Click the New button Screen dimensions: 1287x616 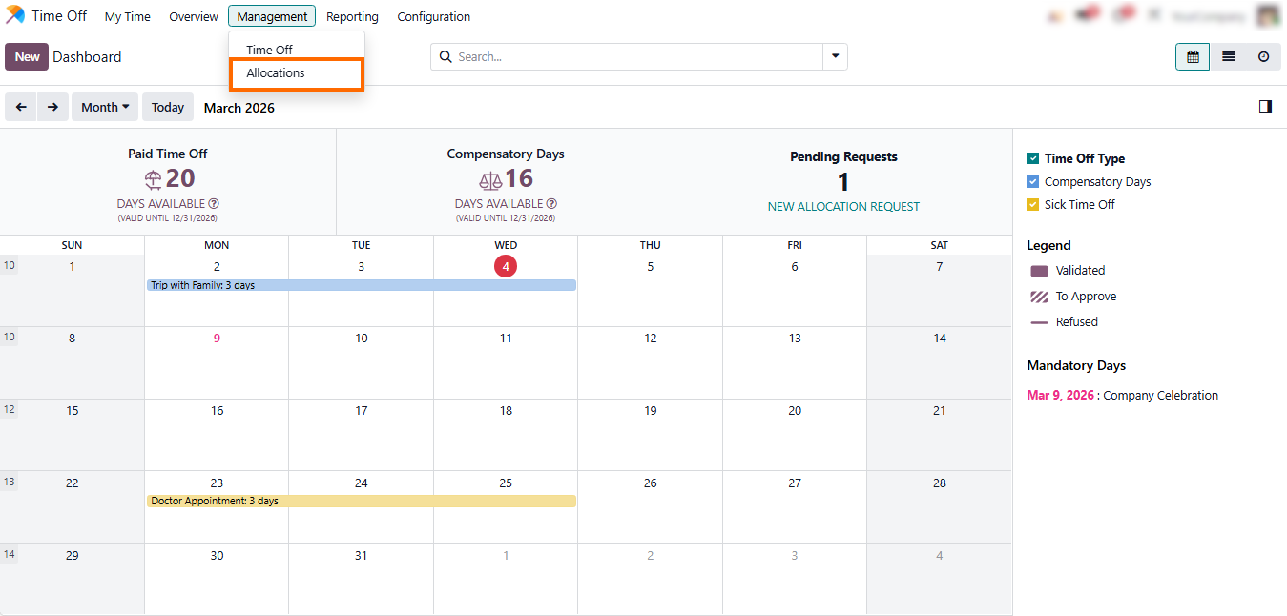pos(27,57)
